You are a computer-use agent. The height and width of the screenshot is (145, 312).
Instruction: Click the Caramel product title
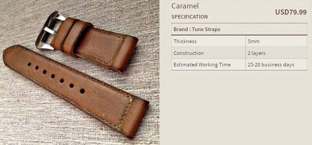click(185, 6)
